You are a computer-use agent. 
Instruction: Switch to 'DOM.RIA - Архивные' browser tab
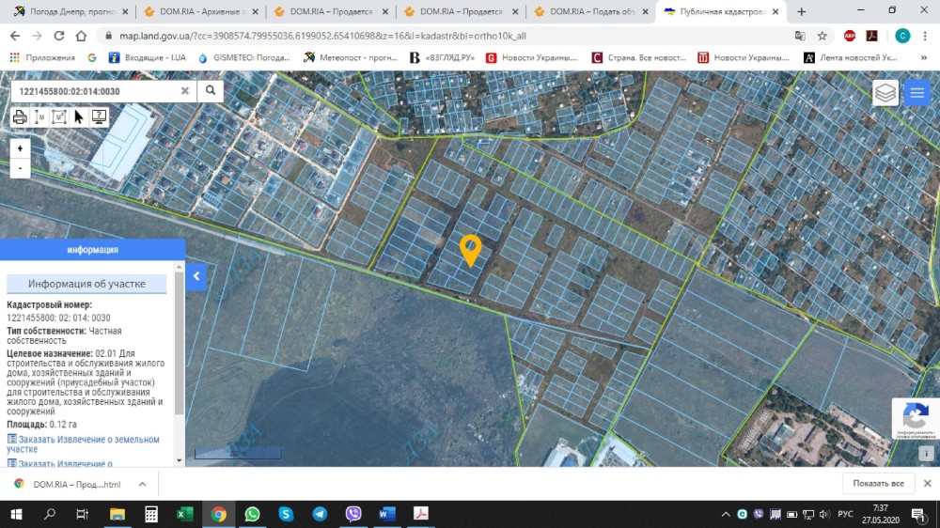201,11
